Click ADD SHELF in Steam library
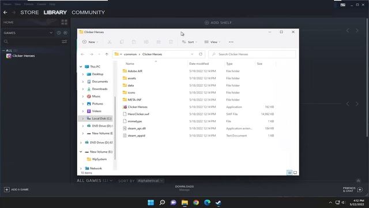This screenshot has width=369, height=208. 218,23
